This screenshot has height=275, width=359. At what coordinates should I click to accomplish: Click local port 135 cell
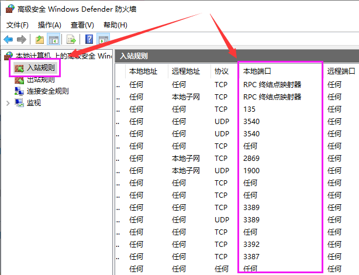tap(249, 109)
